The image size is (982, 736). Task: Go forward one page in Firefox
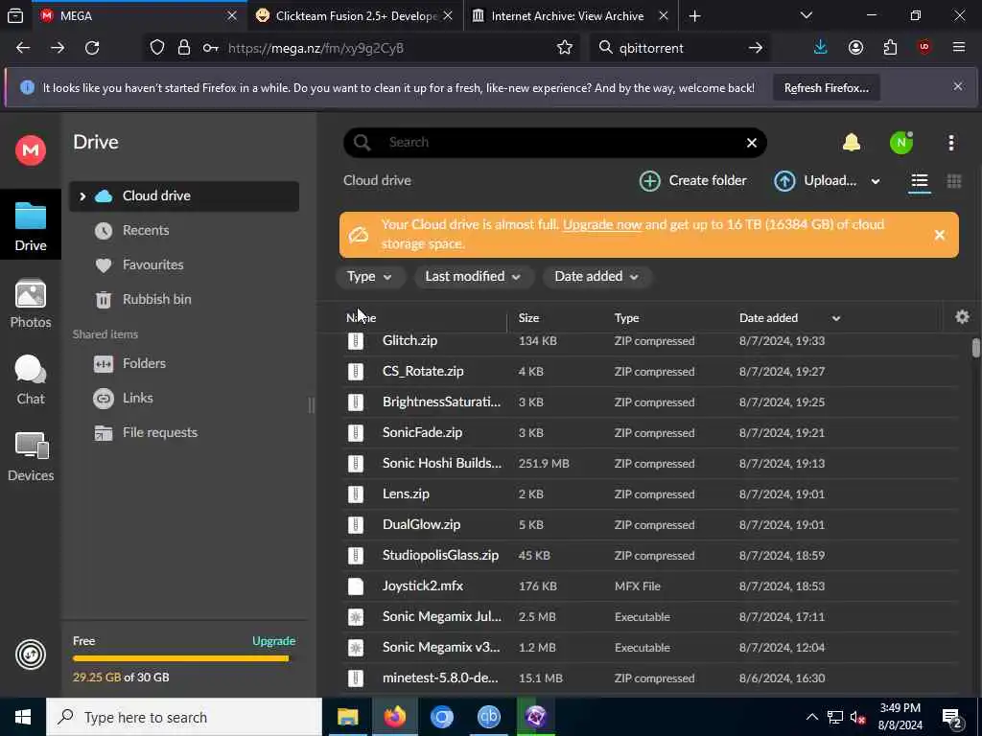click(x=58, y=48)
